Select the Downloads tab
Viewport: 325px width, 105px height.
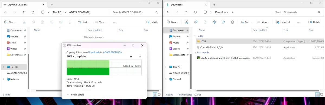point(187,5)
